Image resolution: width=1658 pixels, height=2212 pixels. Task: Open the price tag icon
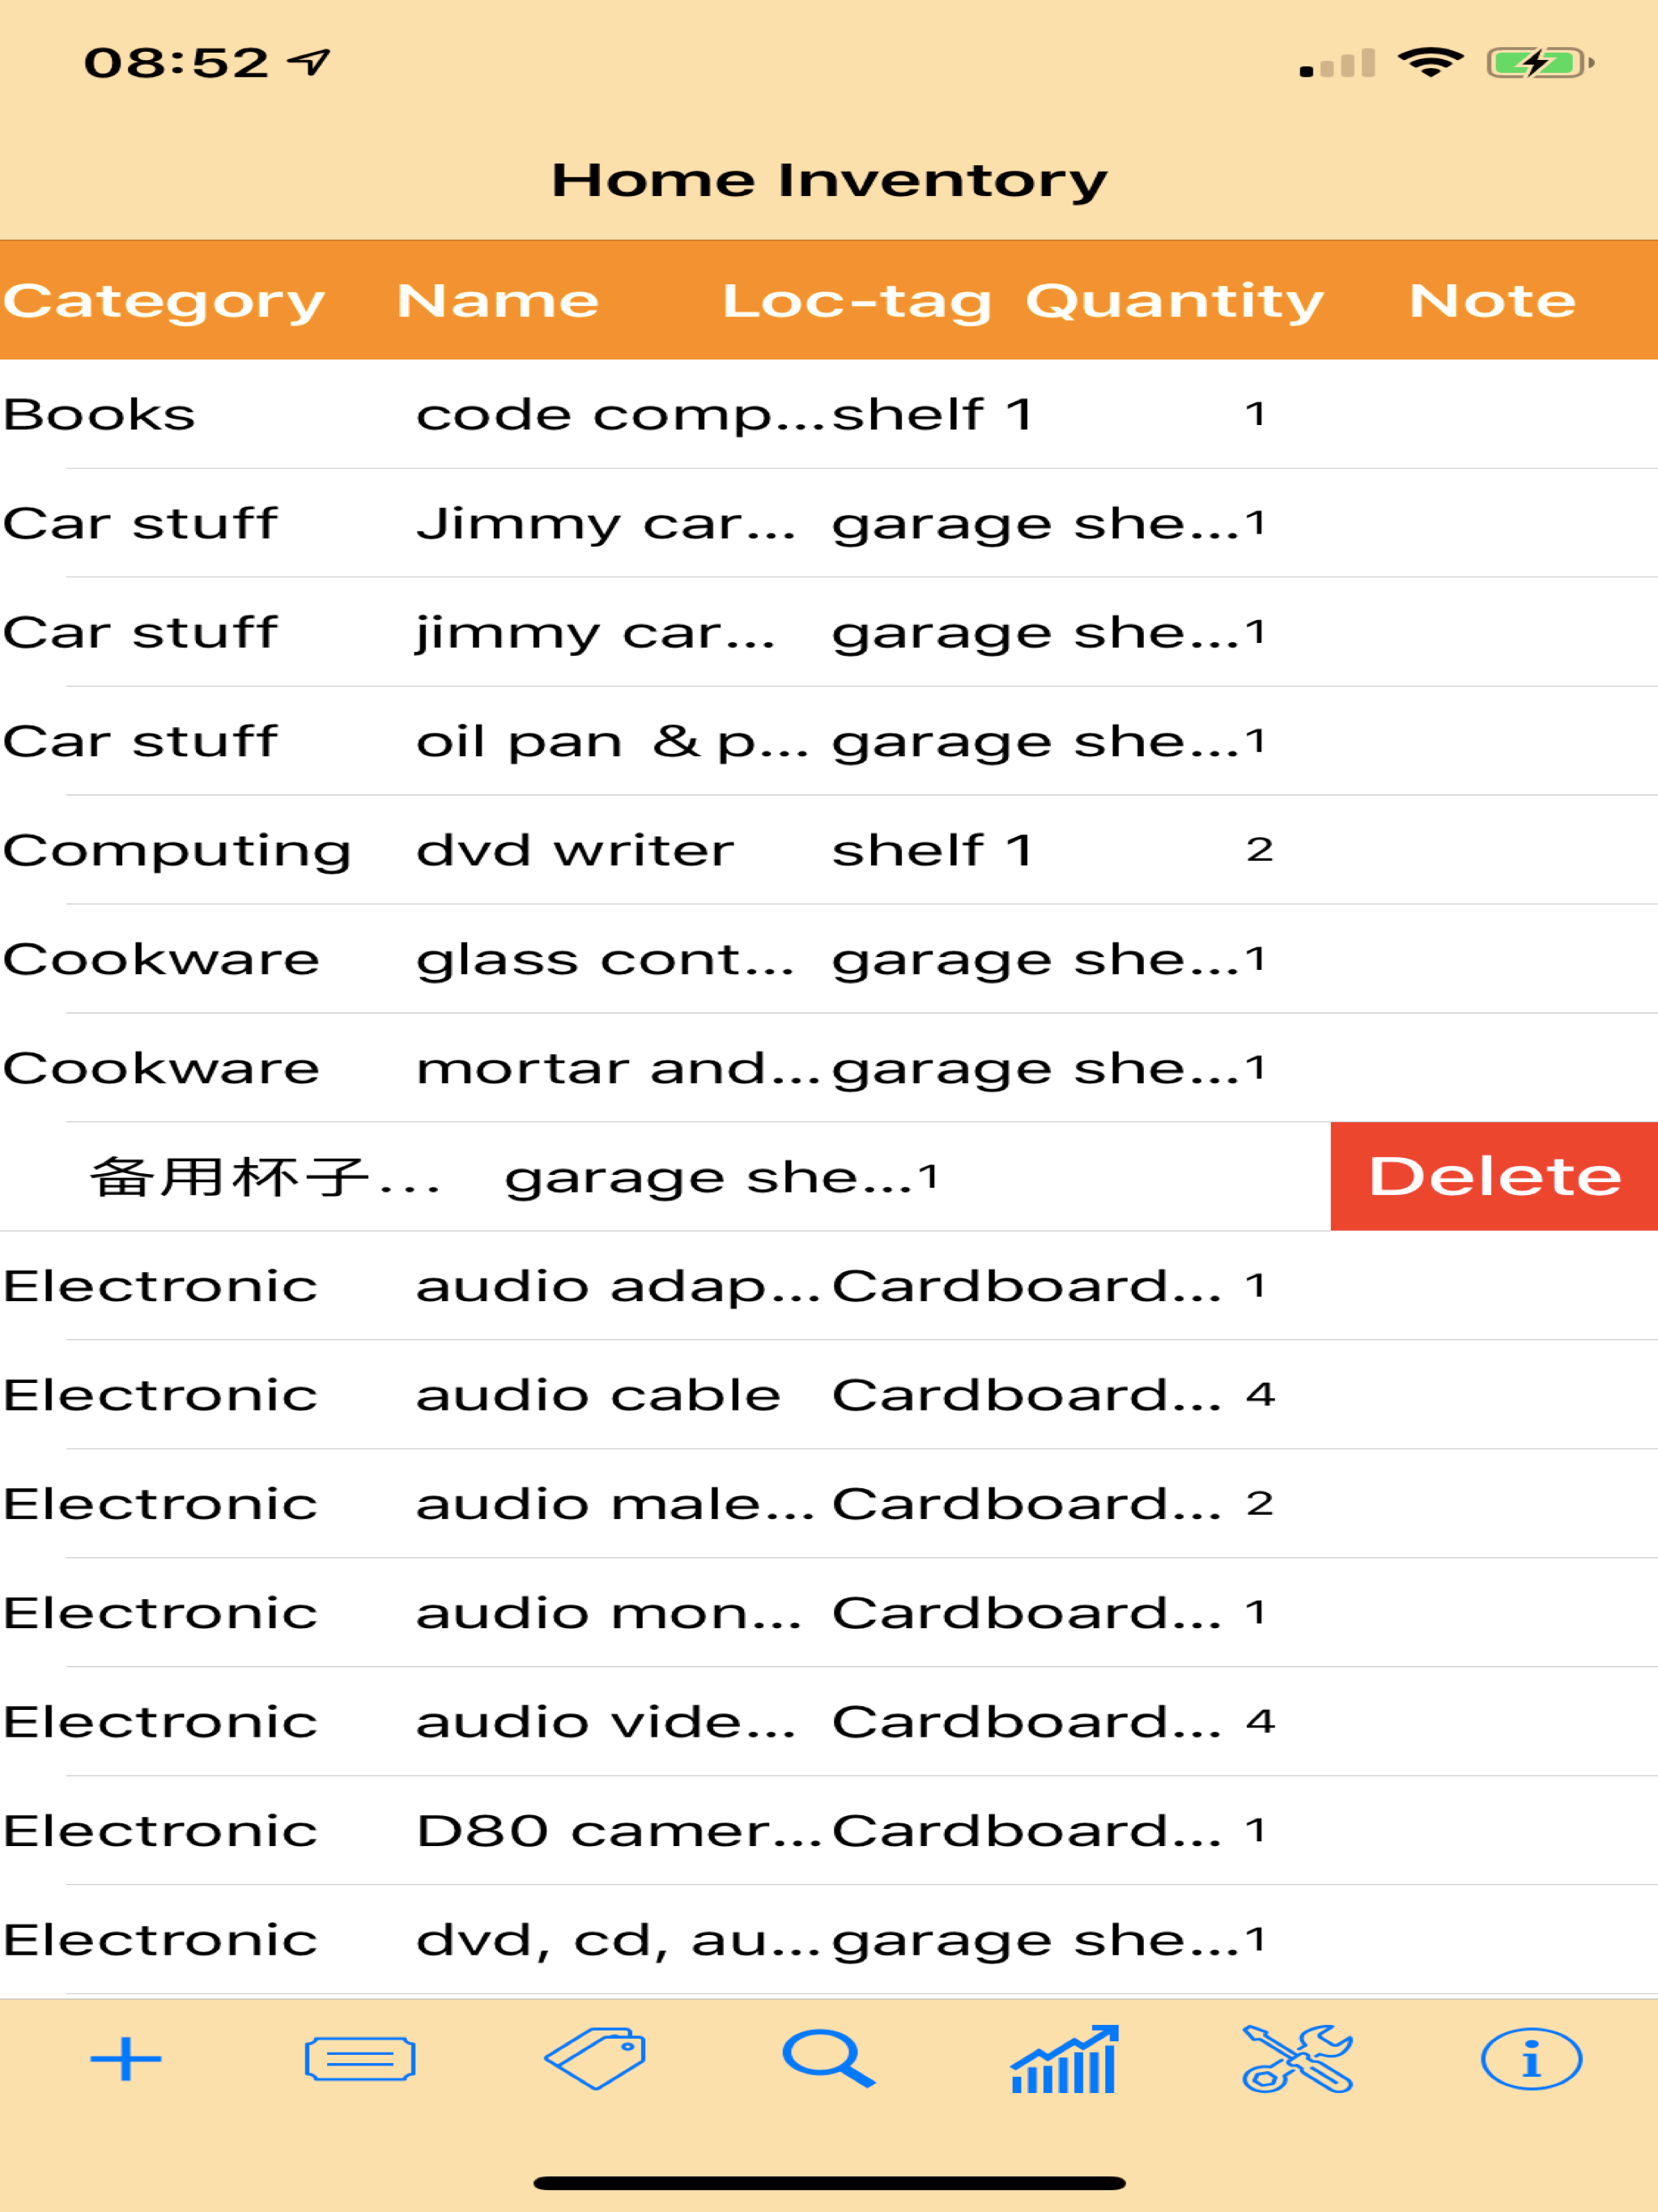595,2059
